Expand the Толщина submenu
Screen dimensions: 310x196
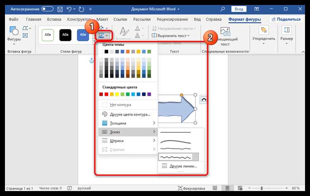tap(128, 123)
